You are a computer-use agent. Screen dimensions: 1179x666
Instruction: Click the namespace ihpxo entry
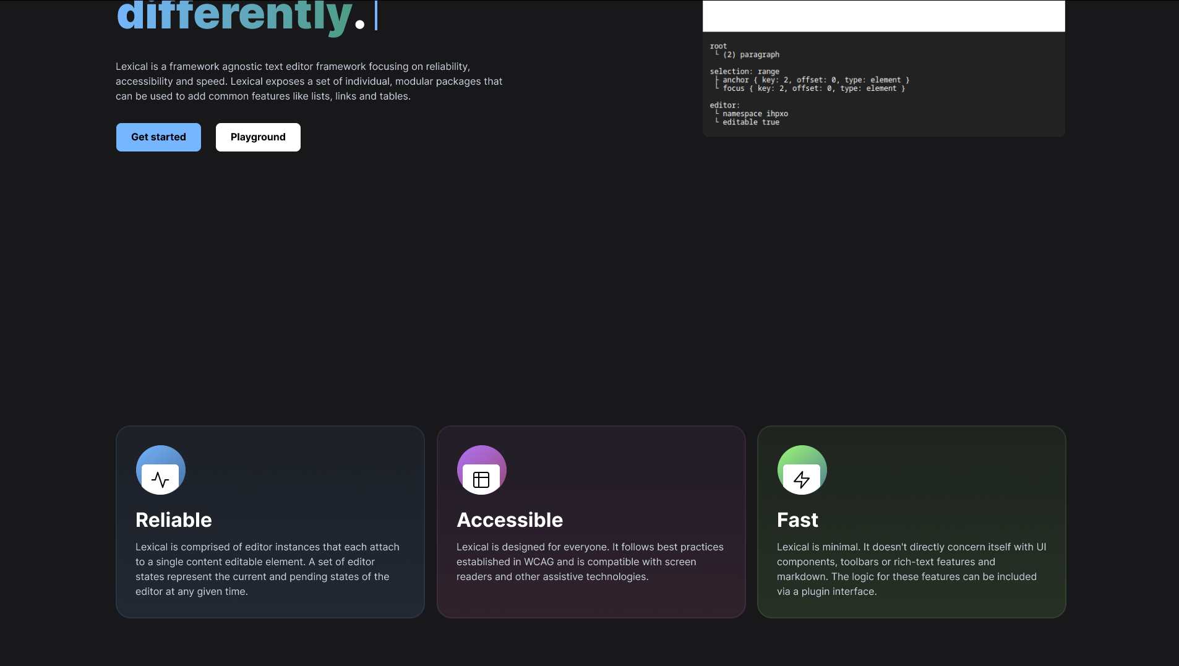755,113
